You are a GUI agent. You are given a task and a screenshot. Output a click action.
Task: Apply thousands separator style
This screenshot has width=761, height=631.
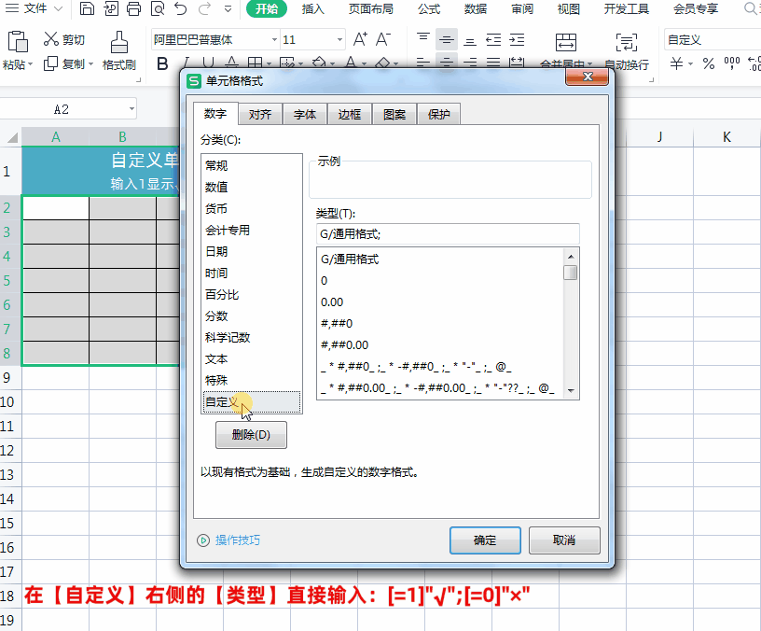[x=731, y=63]
